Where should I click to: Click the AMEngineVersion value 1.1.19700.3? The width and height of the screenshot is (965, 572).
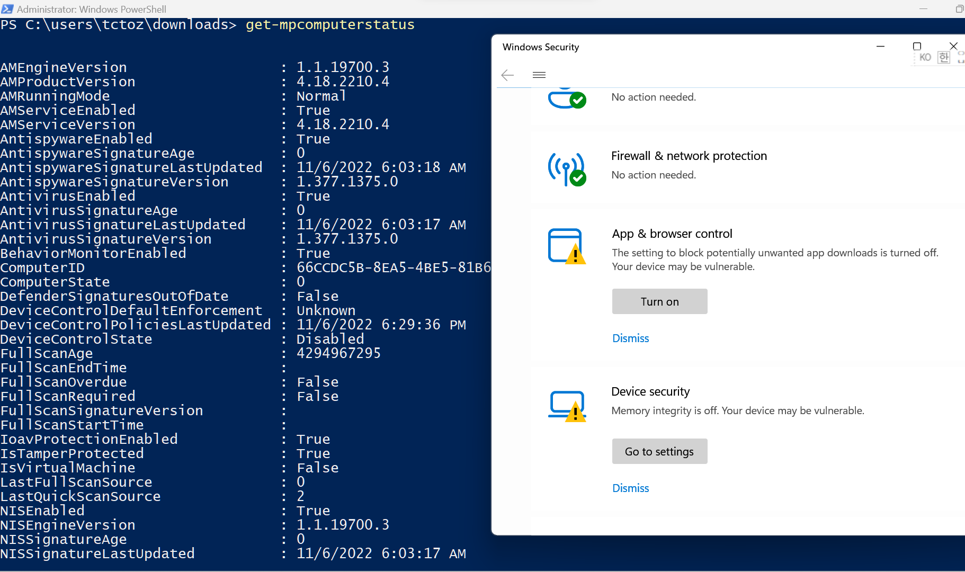343,67
